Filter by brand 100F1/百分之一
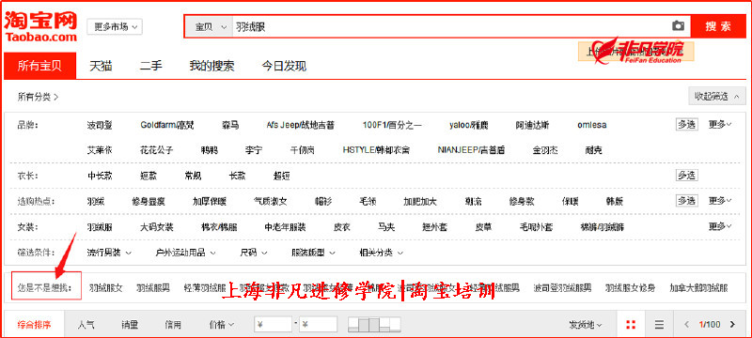 pos(392,126)
